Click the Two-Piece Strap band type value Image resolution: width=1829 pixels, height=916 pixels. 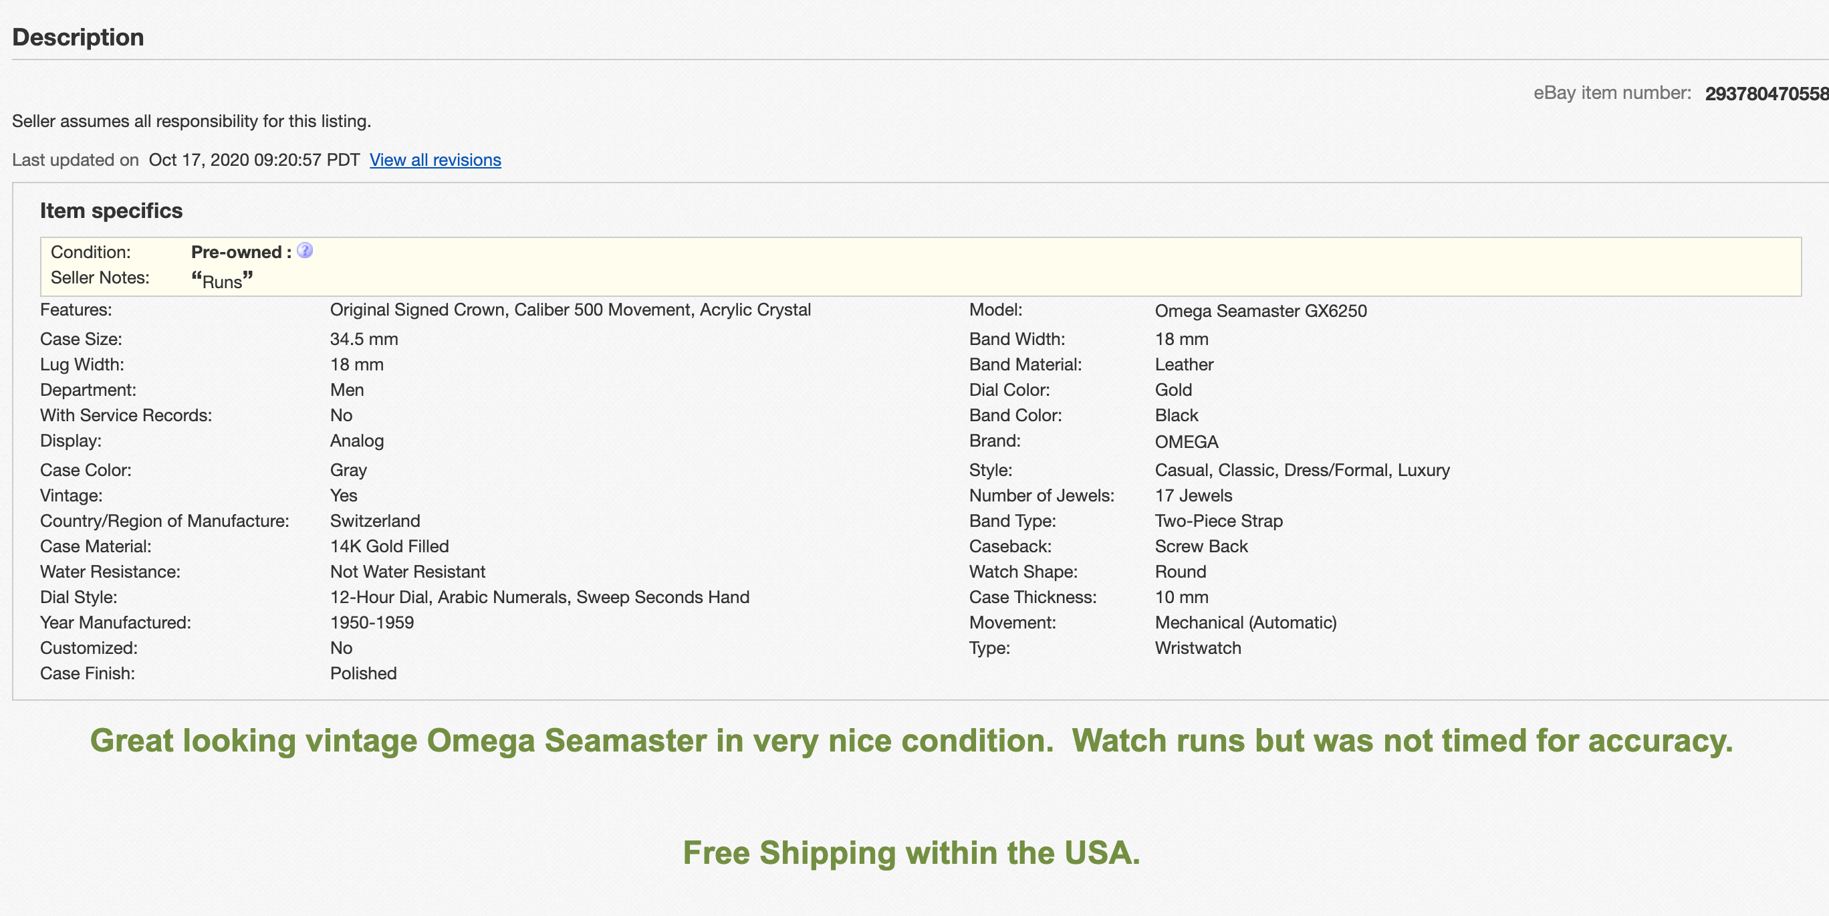tap(1219, 520)
